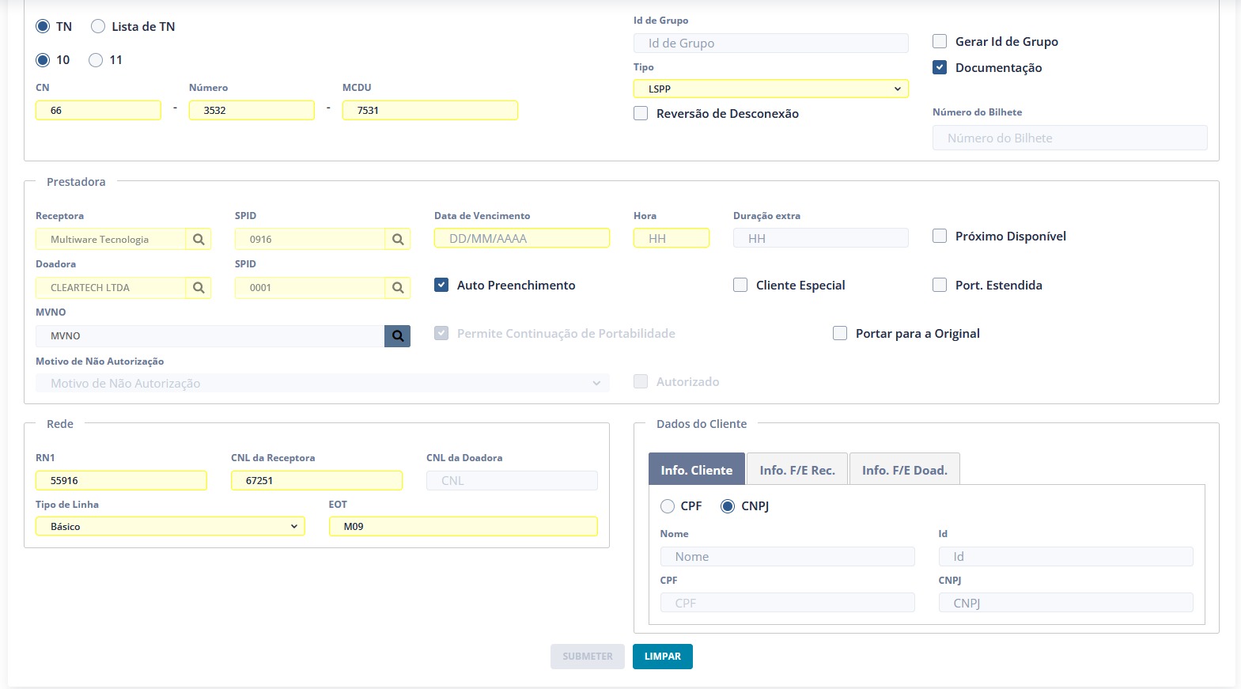The width and height of the screenshot is (1241, 689).
Task: Click the Número do Bilhete input field
Action: (x=1069, y=138)
